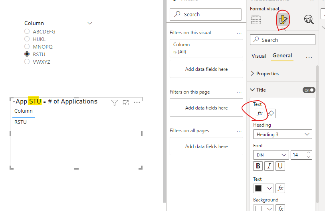Click the Focus mode icon on the visual
325x211 pixels.
126,102
